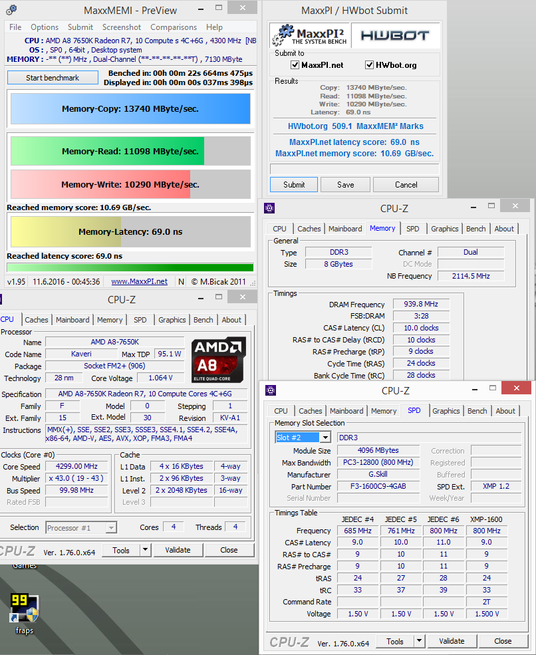Screen dimensions: 536x655
Task: Click Tools button in CPU-Z SPD window
Action: (395, 641)
